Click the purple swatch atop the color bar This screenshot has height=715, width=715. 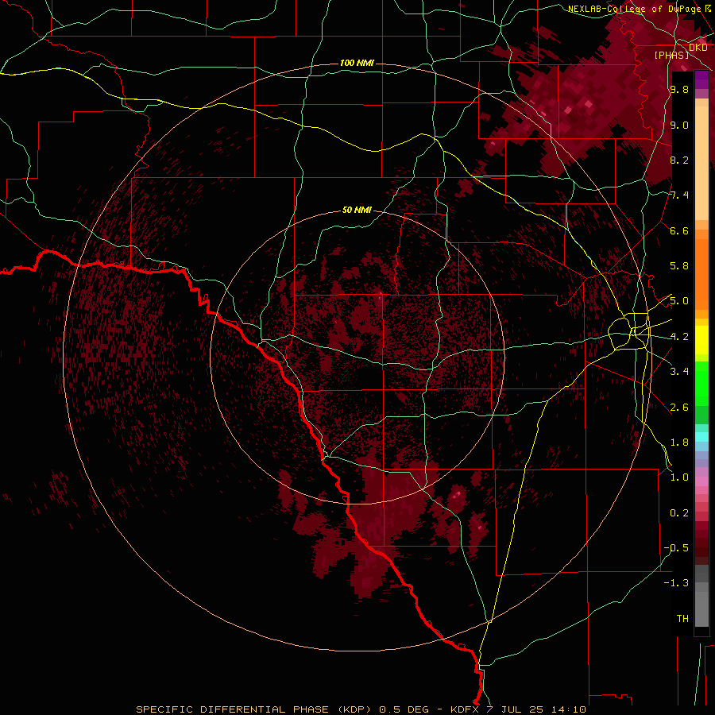tap(701, 79)
